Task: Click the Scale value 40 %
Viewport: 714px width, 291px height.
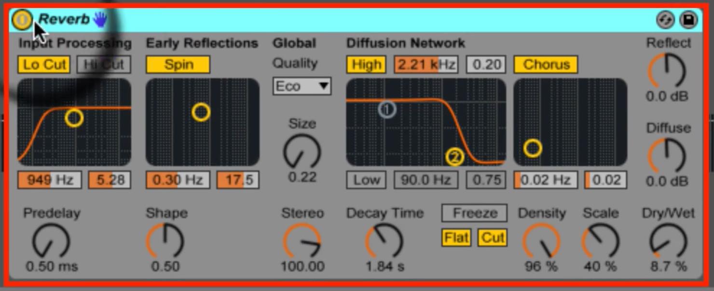Action: point(600,266)
